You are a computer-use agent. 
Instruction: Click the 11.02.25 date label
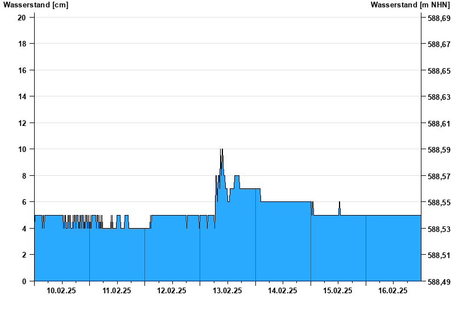pos(117,290)
